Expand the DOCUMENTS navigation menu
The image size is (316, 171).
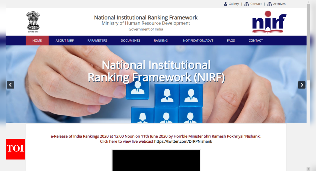coord(130,41)
